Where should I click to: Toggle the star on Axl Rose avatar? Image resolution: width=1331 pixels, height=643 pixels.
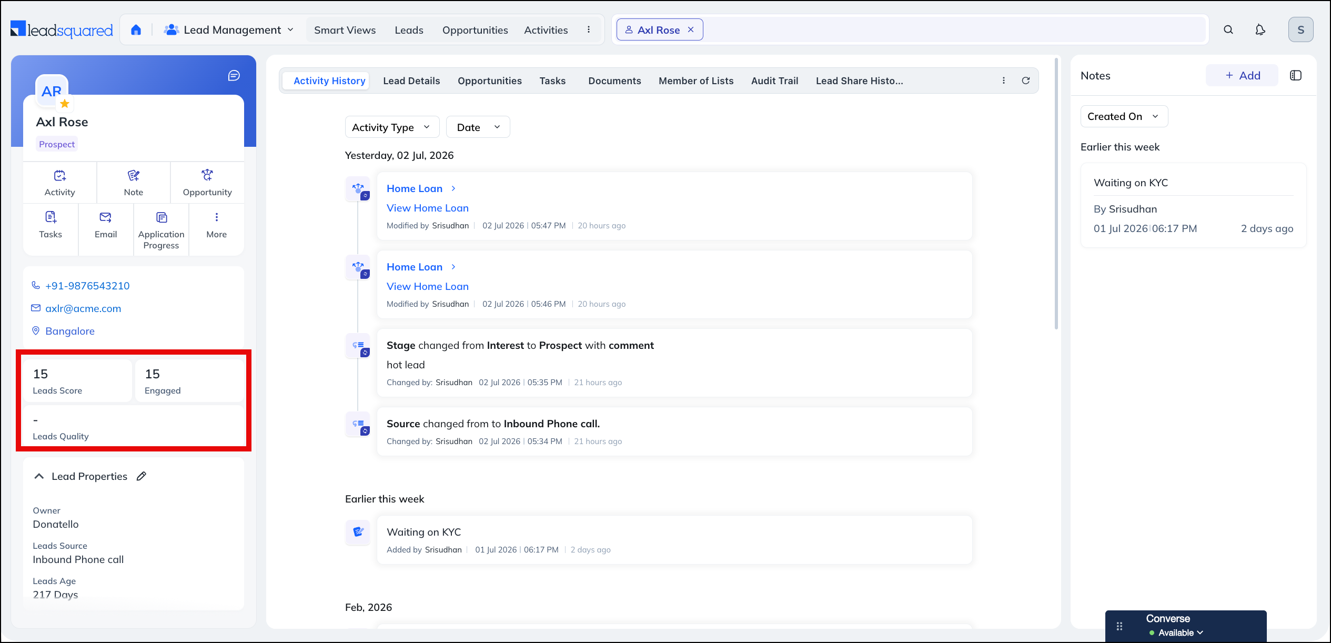tap(65, 104)
